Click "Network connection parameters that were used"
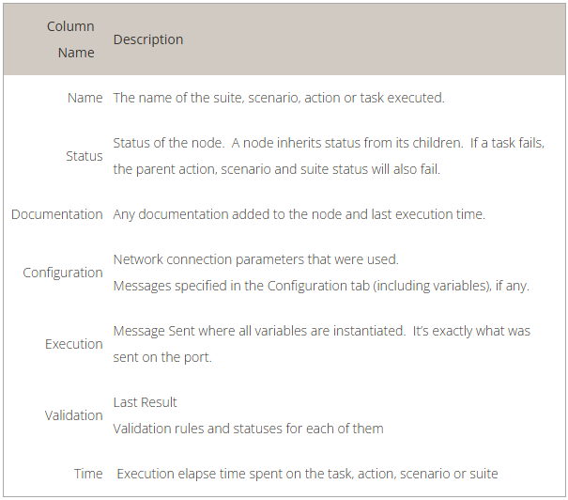 click(x=256, y=259)
